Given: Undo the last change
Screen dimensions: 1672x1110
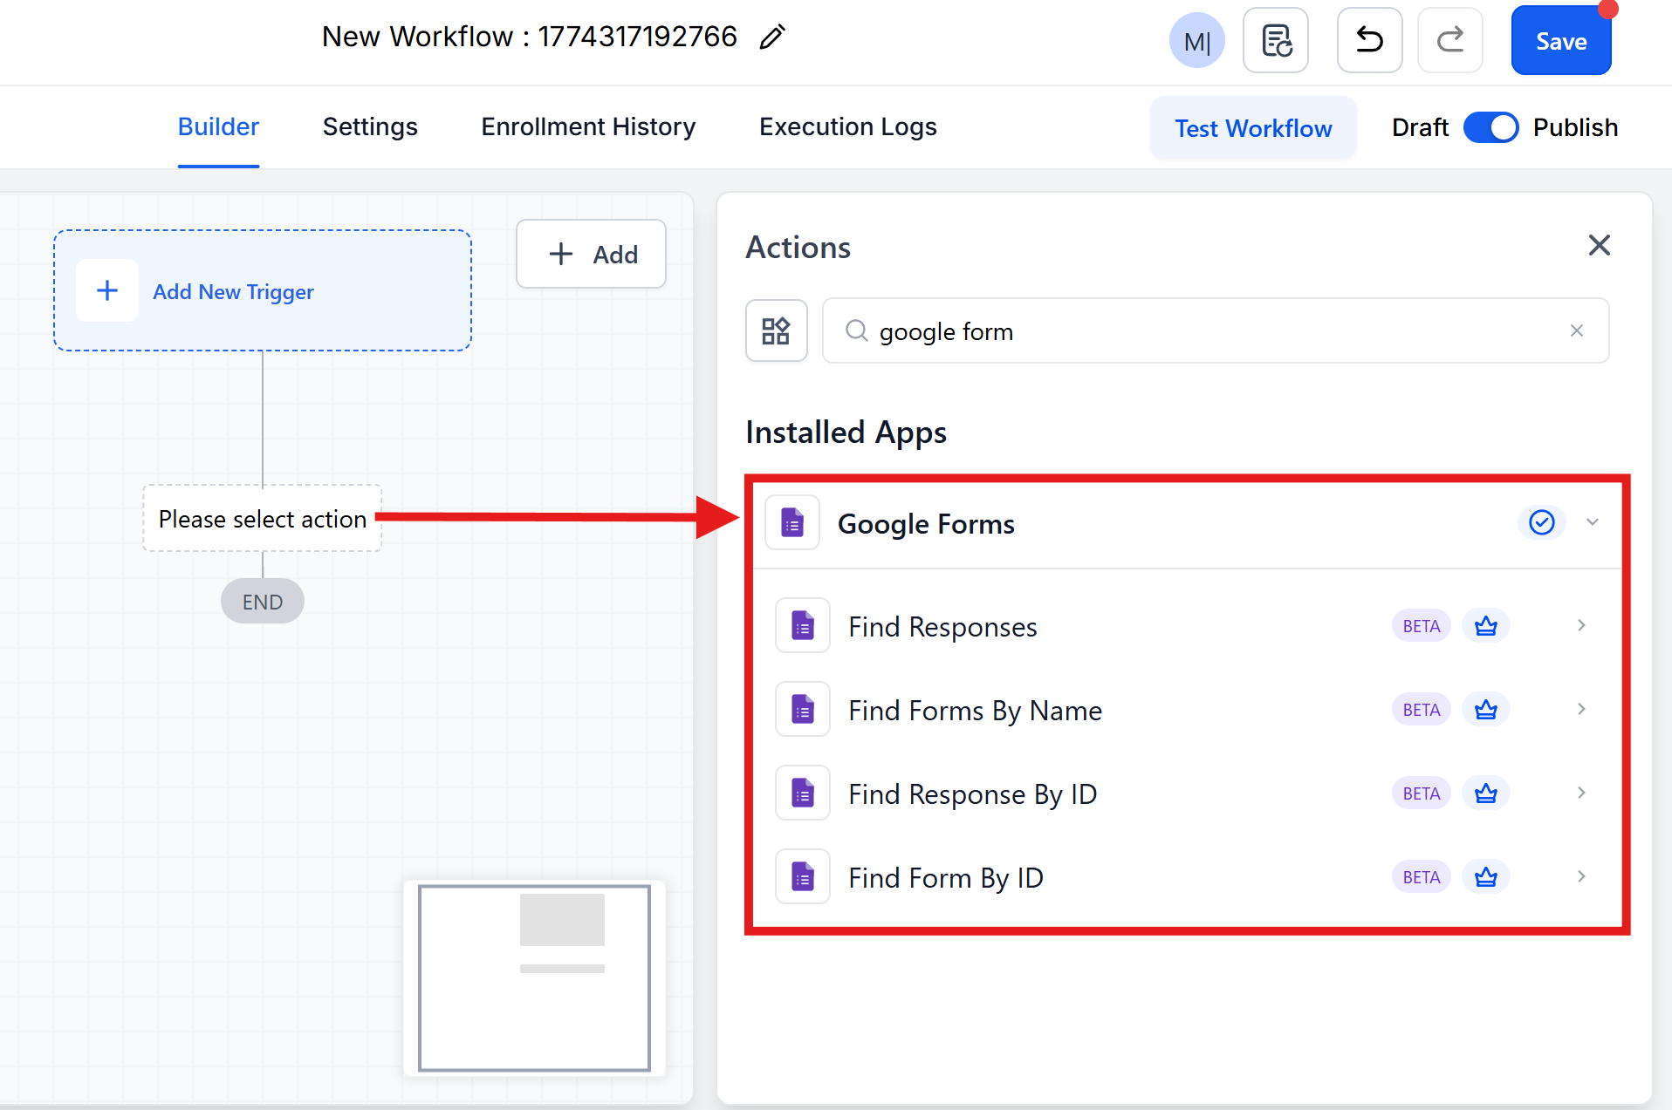Looking at the screenshot, I should (1369, 41).
